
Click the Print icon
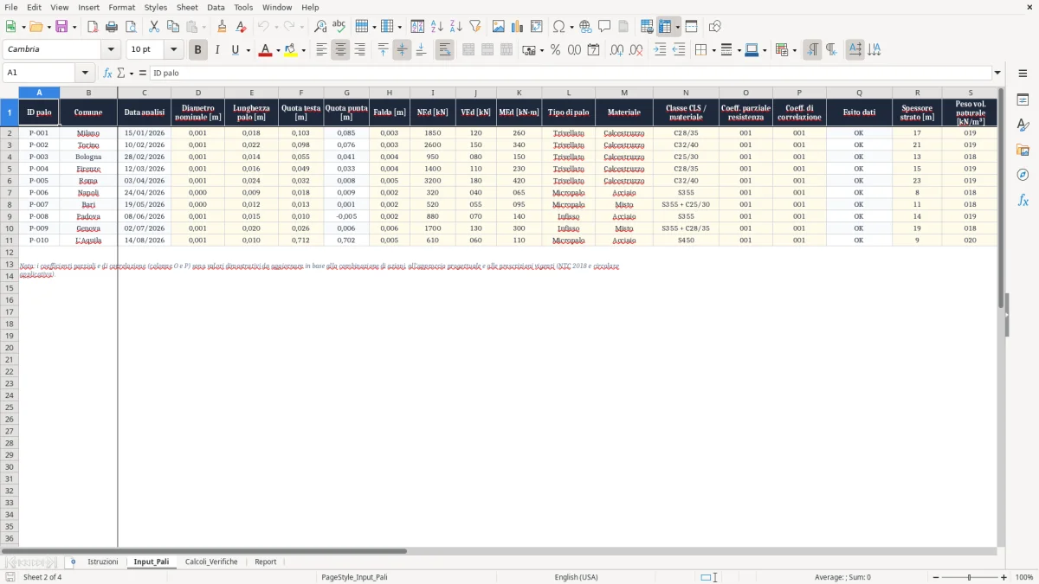coord(112,27)
